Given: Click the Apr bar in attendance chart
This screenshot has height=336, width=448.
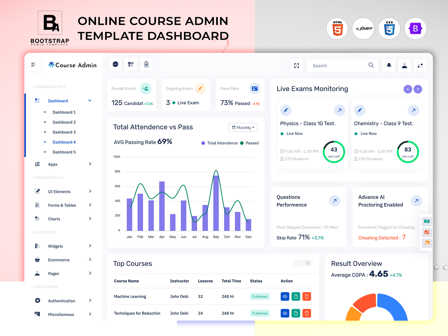Looking at the screenshot, I should (162, 206).
